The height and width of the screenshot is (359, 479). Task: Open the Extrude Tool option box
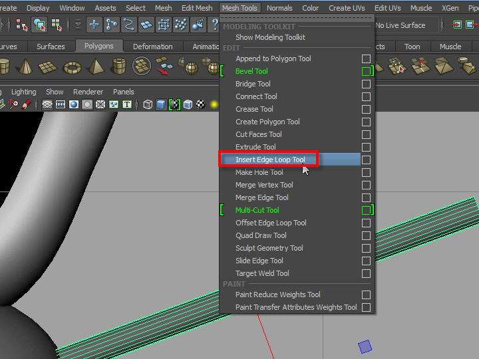coord(366,147)
